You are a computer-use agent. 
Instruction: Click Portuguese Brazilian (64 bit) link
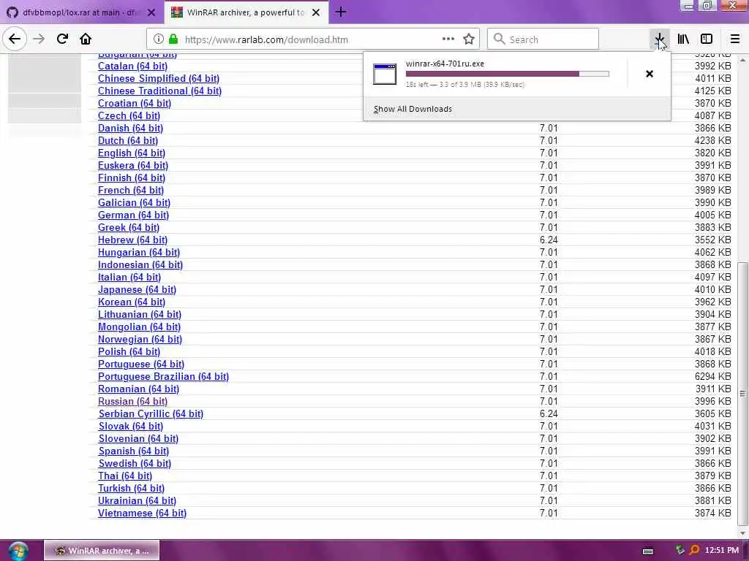click(x=163, y=376)
